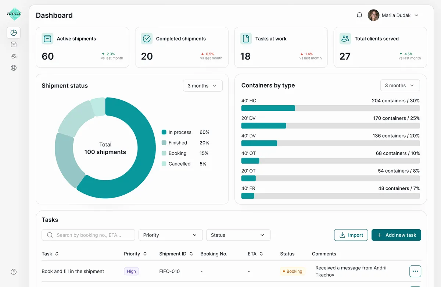Sort by ETA column arrows
The height and width of the screenshot is (287, 441).
261,254
